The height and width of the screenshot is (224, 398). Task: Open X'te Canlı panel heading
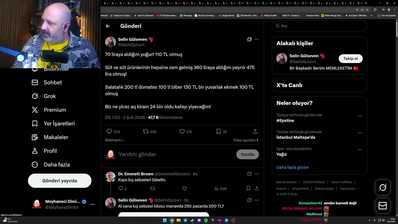[x=289, y=85]
